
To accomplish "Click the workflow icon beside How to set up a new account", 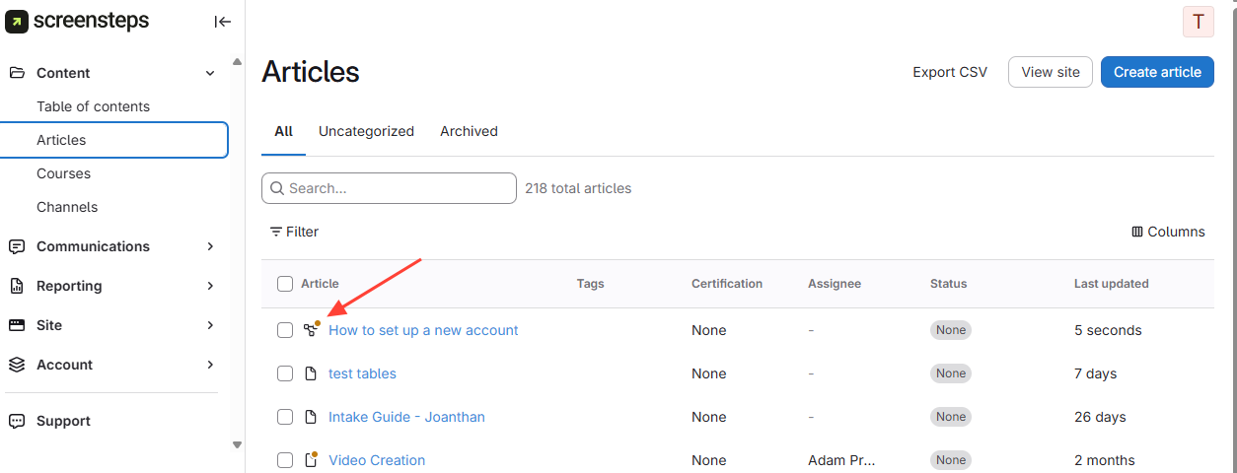I will click(x=311, y=330).
